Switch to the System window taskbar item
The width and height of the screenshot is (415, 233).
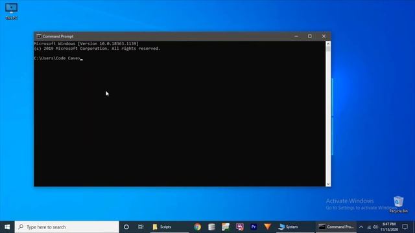click(x=295, y=227)
